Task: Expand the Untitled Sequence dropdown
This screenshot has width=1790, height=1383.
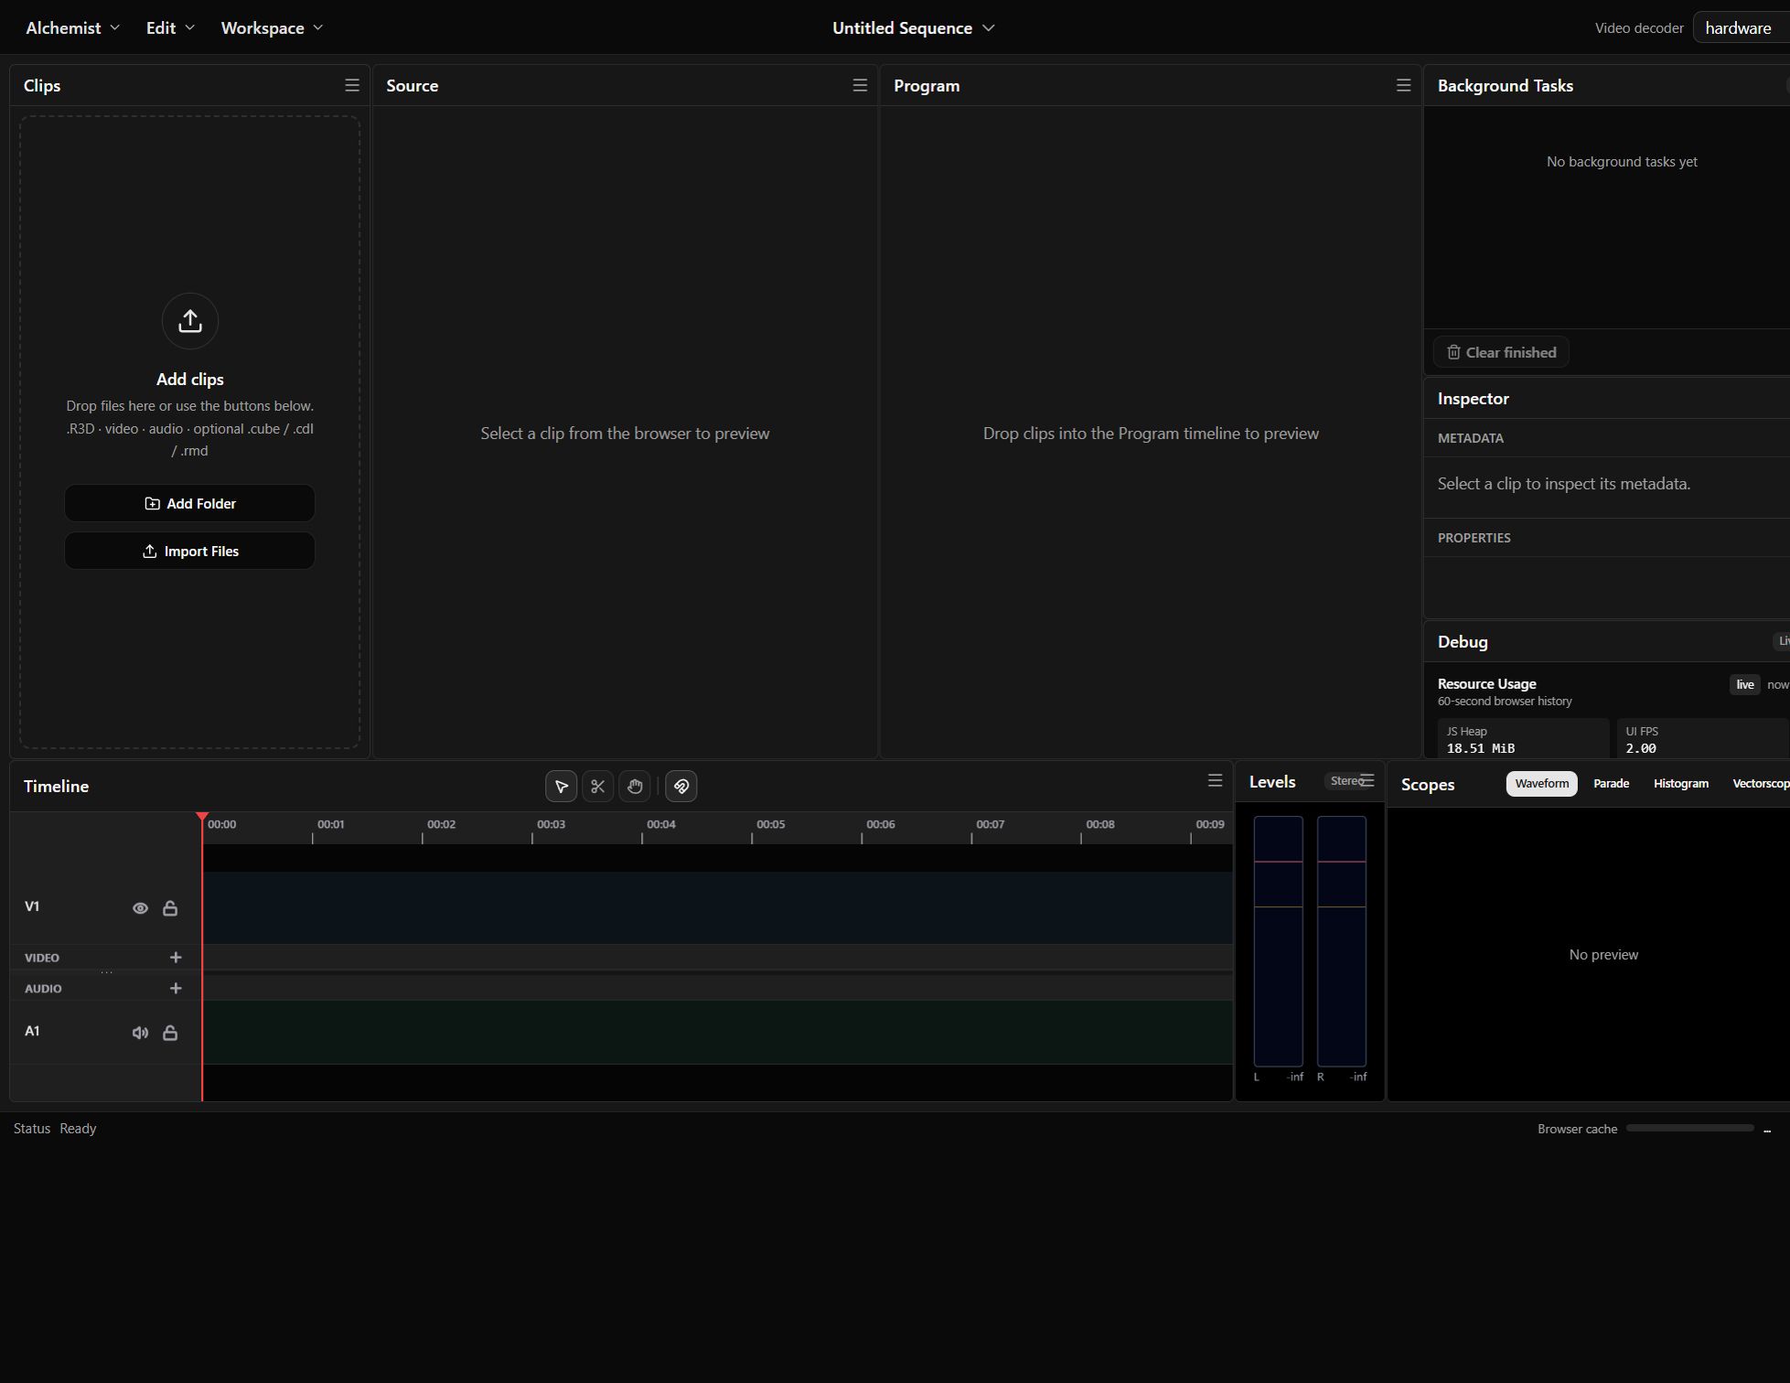Action: pos(913,27)
